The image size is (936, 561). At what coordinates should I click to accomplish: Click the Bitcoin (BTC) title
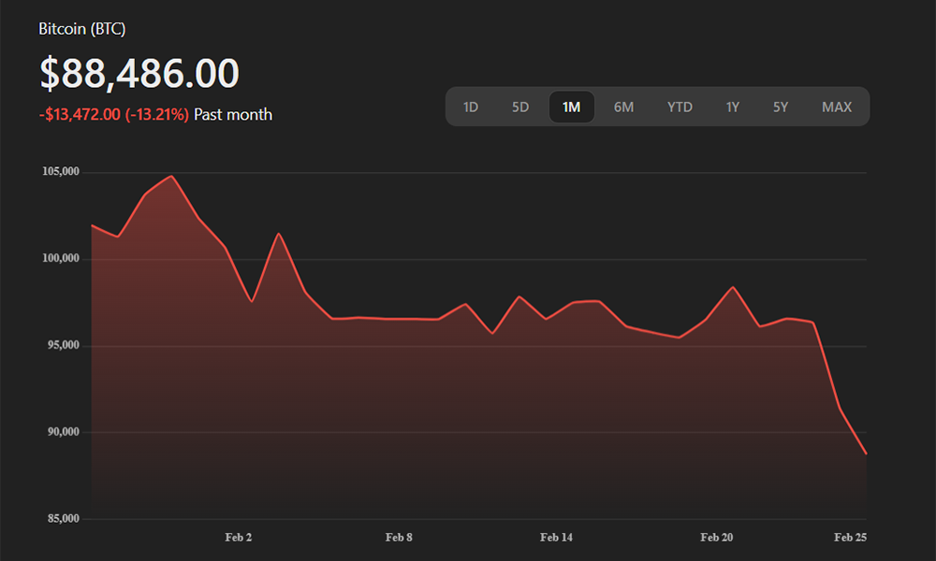tap(81, 29)
